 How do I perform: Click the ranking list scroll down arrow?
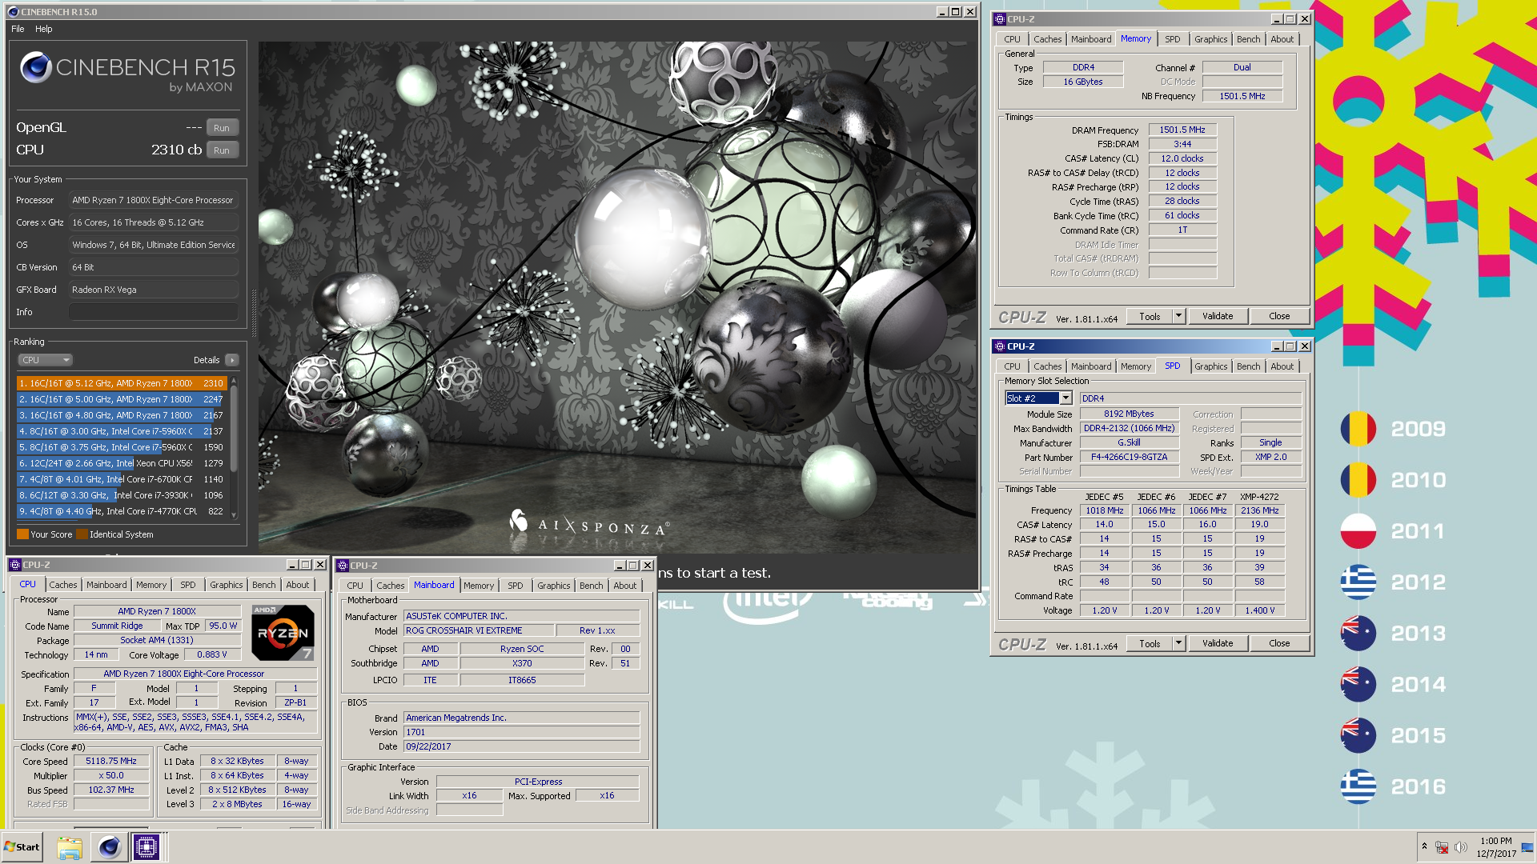[234, 515]
